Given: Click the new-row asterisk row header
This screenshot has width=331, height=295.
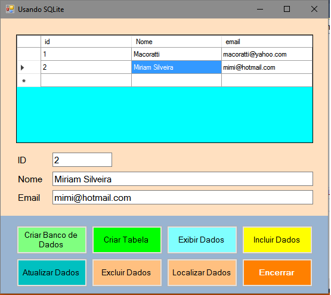Looking at the screenshot, I should tap(29, 80).
